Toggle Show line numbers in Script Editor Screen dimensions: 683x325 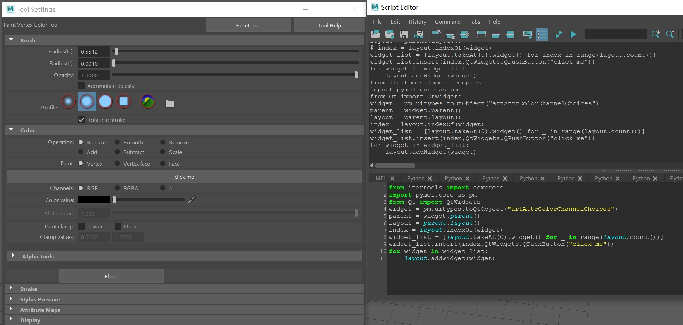[542, 34]
